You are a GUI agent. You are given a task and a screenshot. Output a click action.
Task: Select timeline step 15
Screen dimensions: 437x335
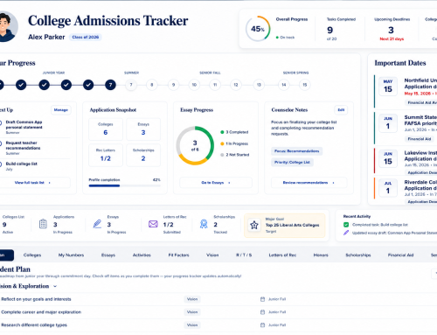(304, 85)
